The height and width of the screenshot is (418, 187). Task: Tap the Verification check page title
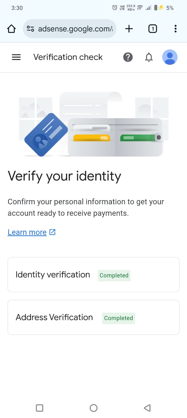point(68,57)
